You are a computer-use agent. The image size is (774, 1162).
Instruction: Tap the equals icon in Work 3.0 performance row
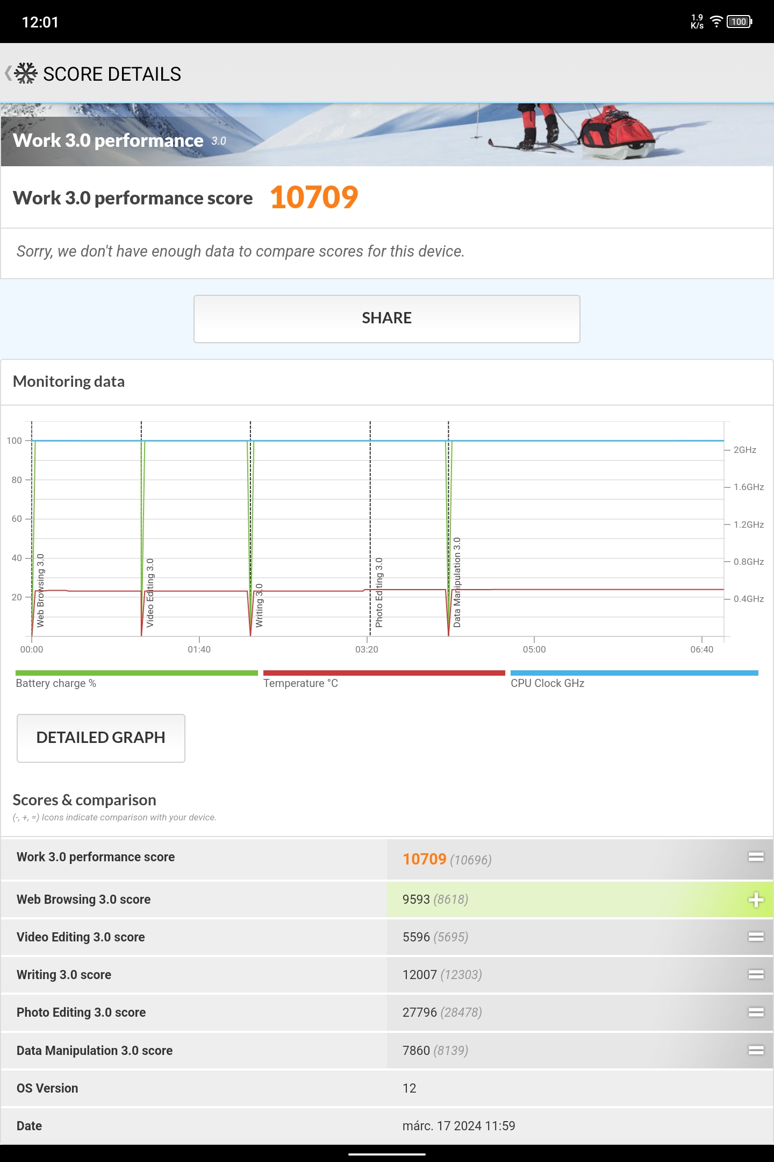coord(756,857)
